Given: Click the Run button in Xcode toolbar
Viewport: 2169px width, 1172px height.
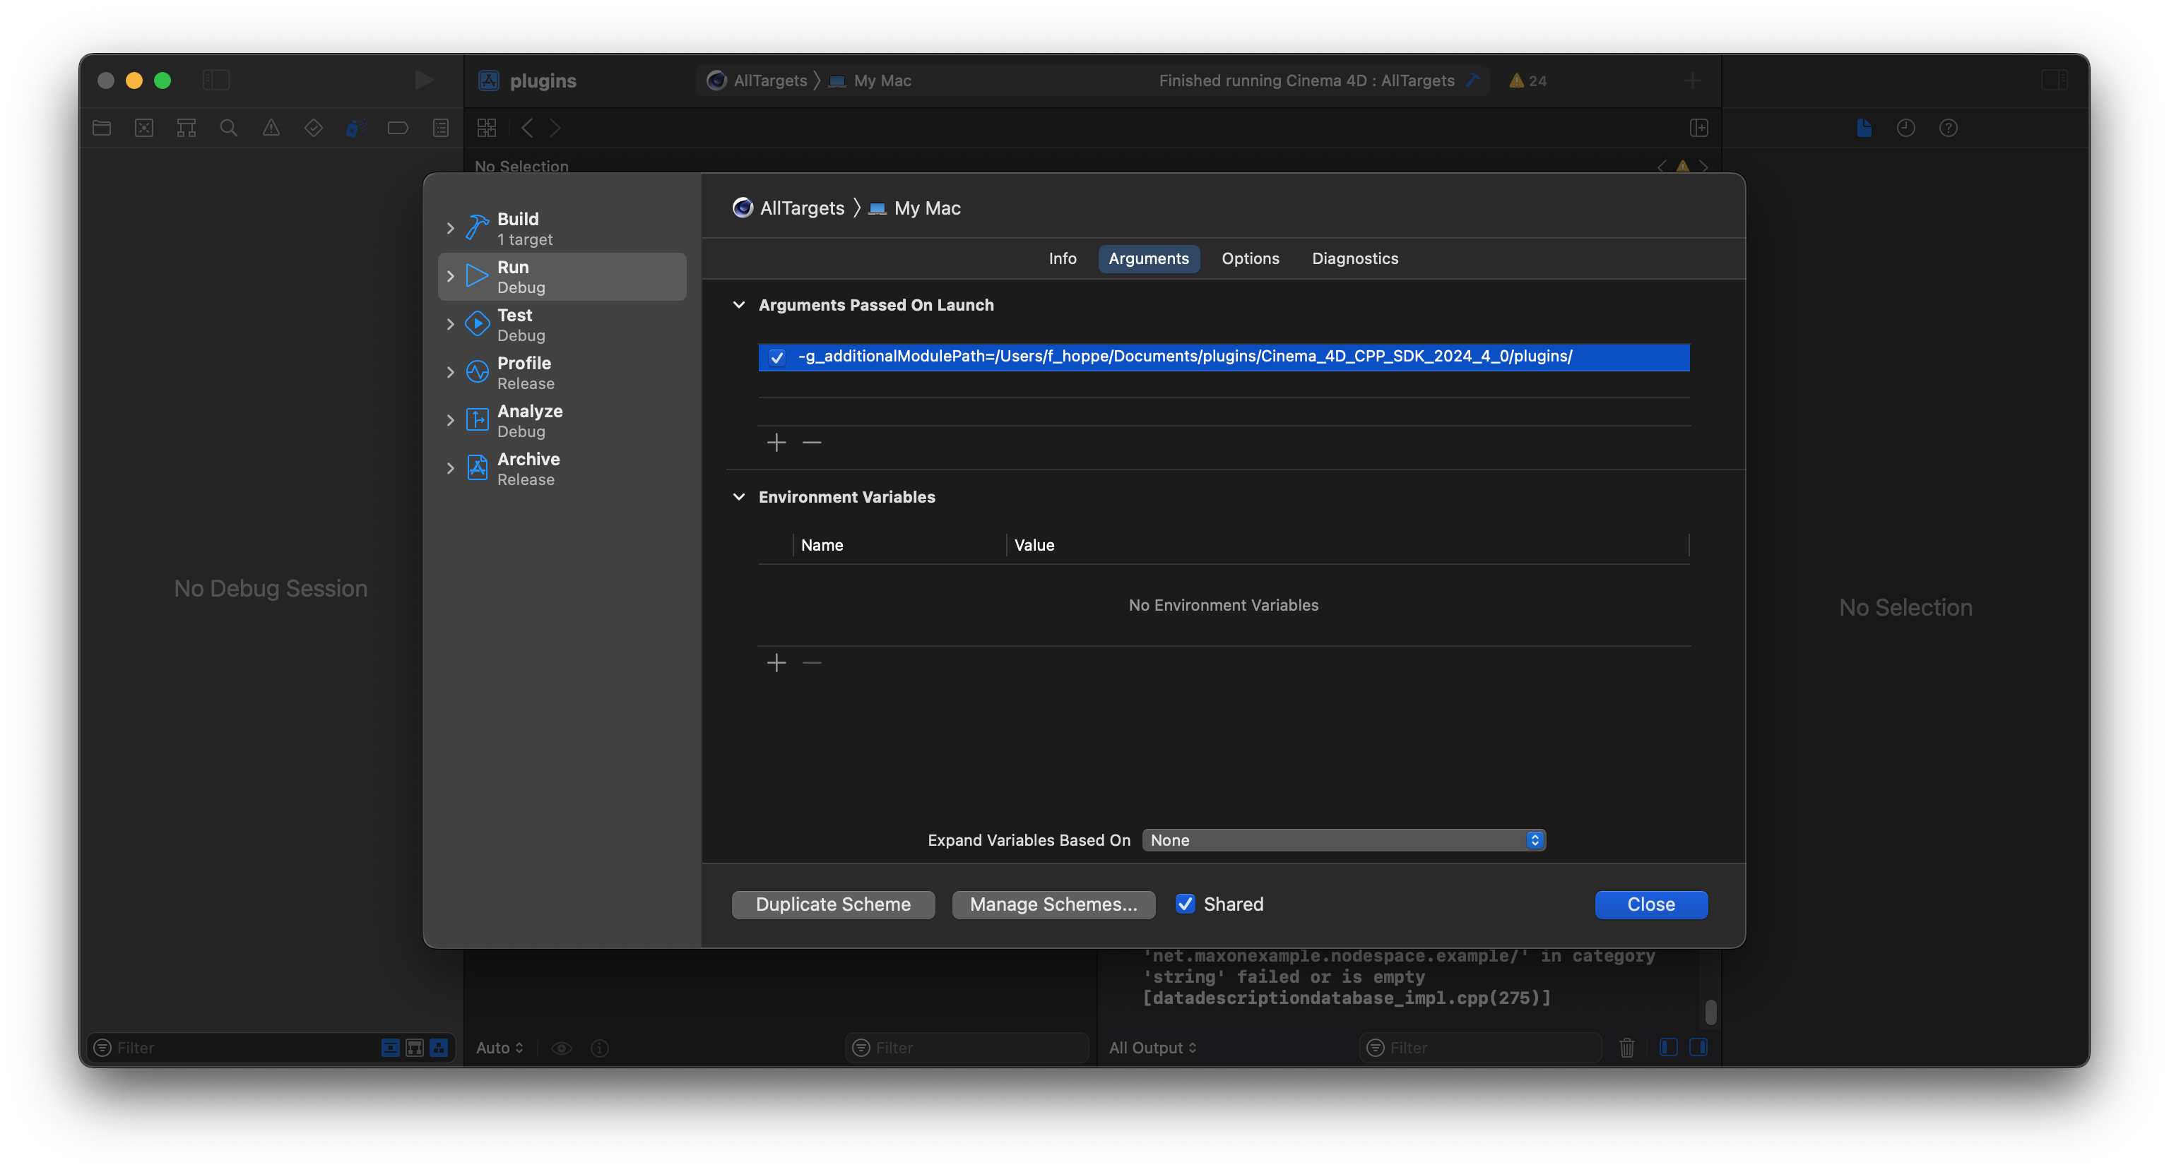Looking at the screenshot, I should point(423,80).
